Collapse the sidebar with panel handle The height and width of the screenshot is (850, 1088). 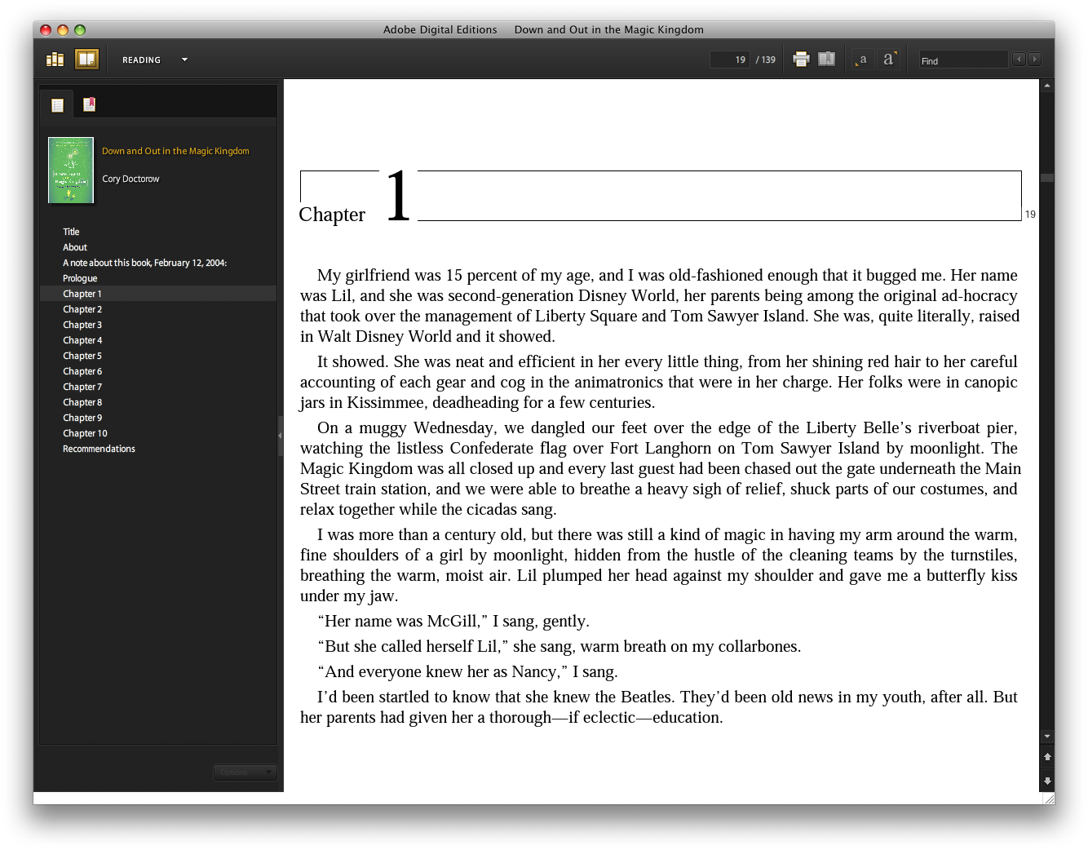[281, 436]
